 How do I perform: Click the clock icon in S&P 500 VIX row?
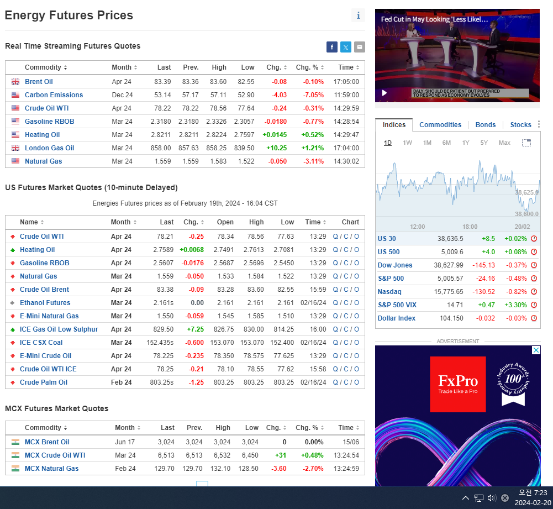(x=534, y=305)
